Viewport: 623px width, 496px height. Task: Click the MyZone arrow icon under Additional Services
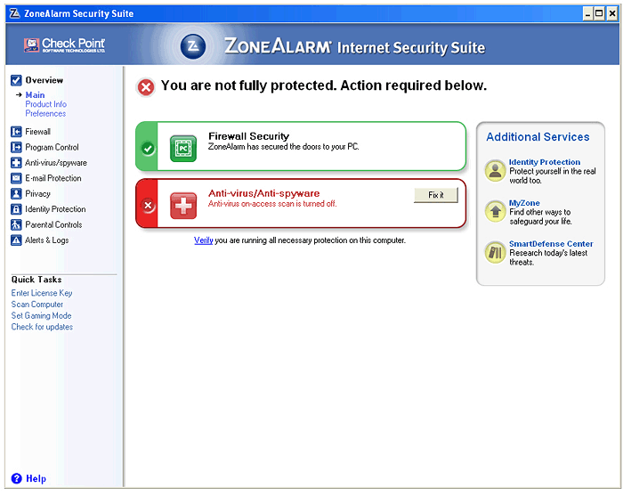click(495, 211)
